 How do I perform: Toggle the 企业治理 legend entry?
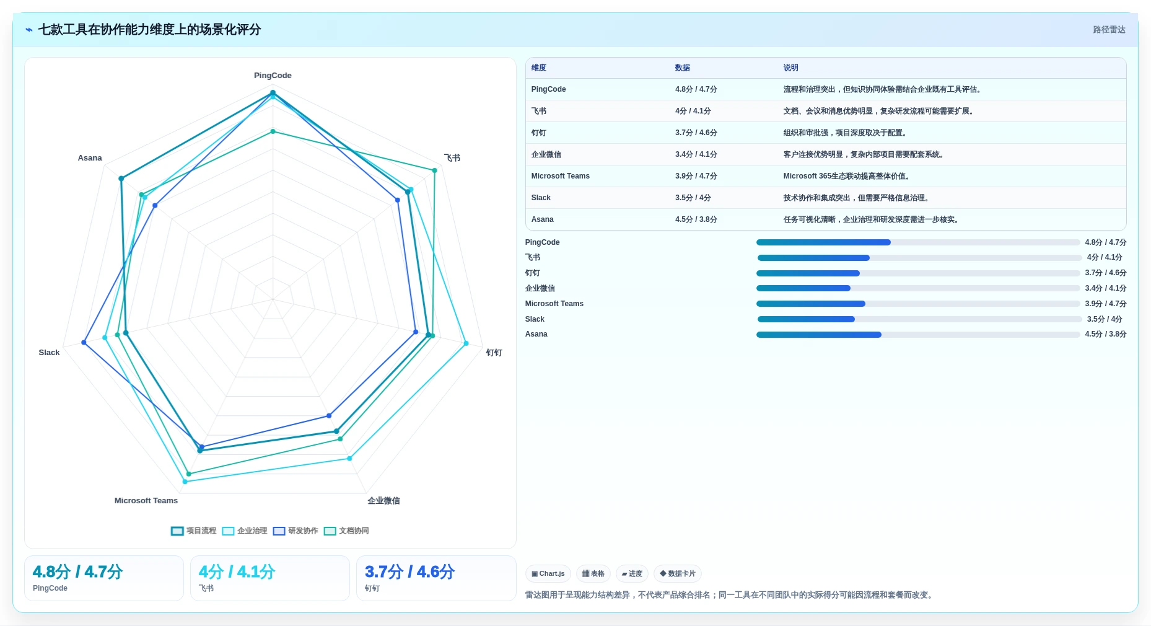pyautogui.click(x=245, y=531)
